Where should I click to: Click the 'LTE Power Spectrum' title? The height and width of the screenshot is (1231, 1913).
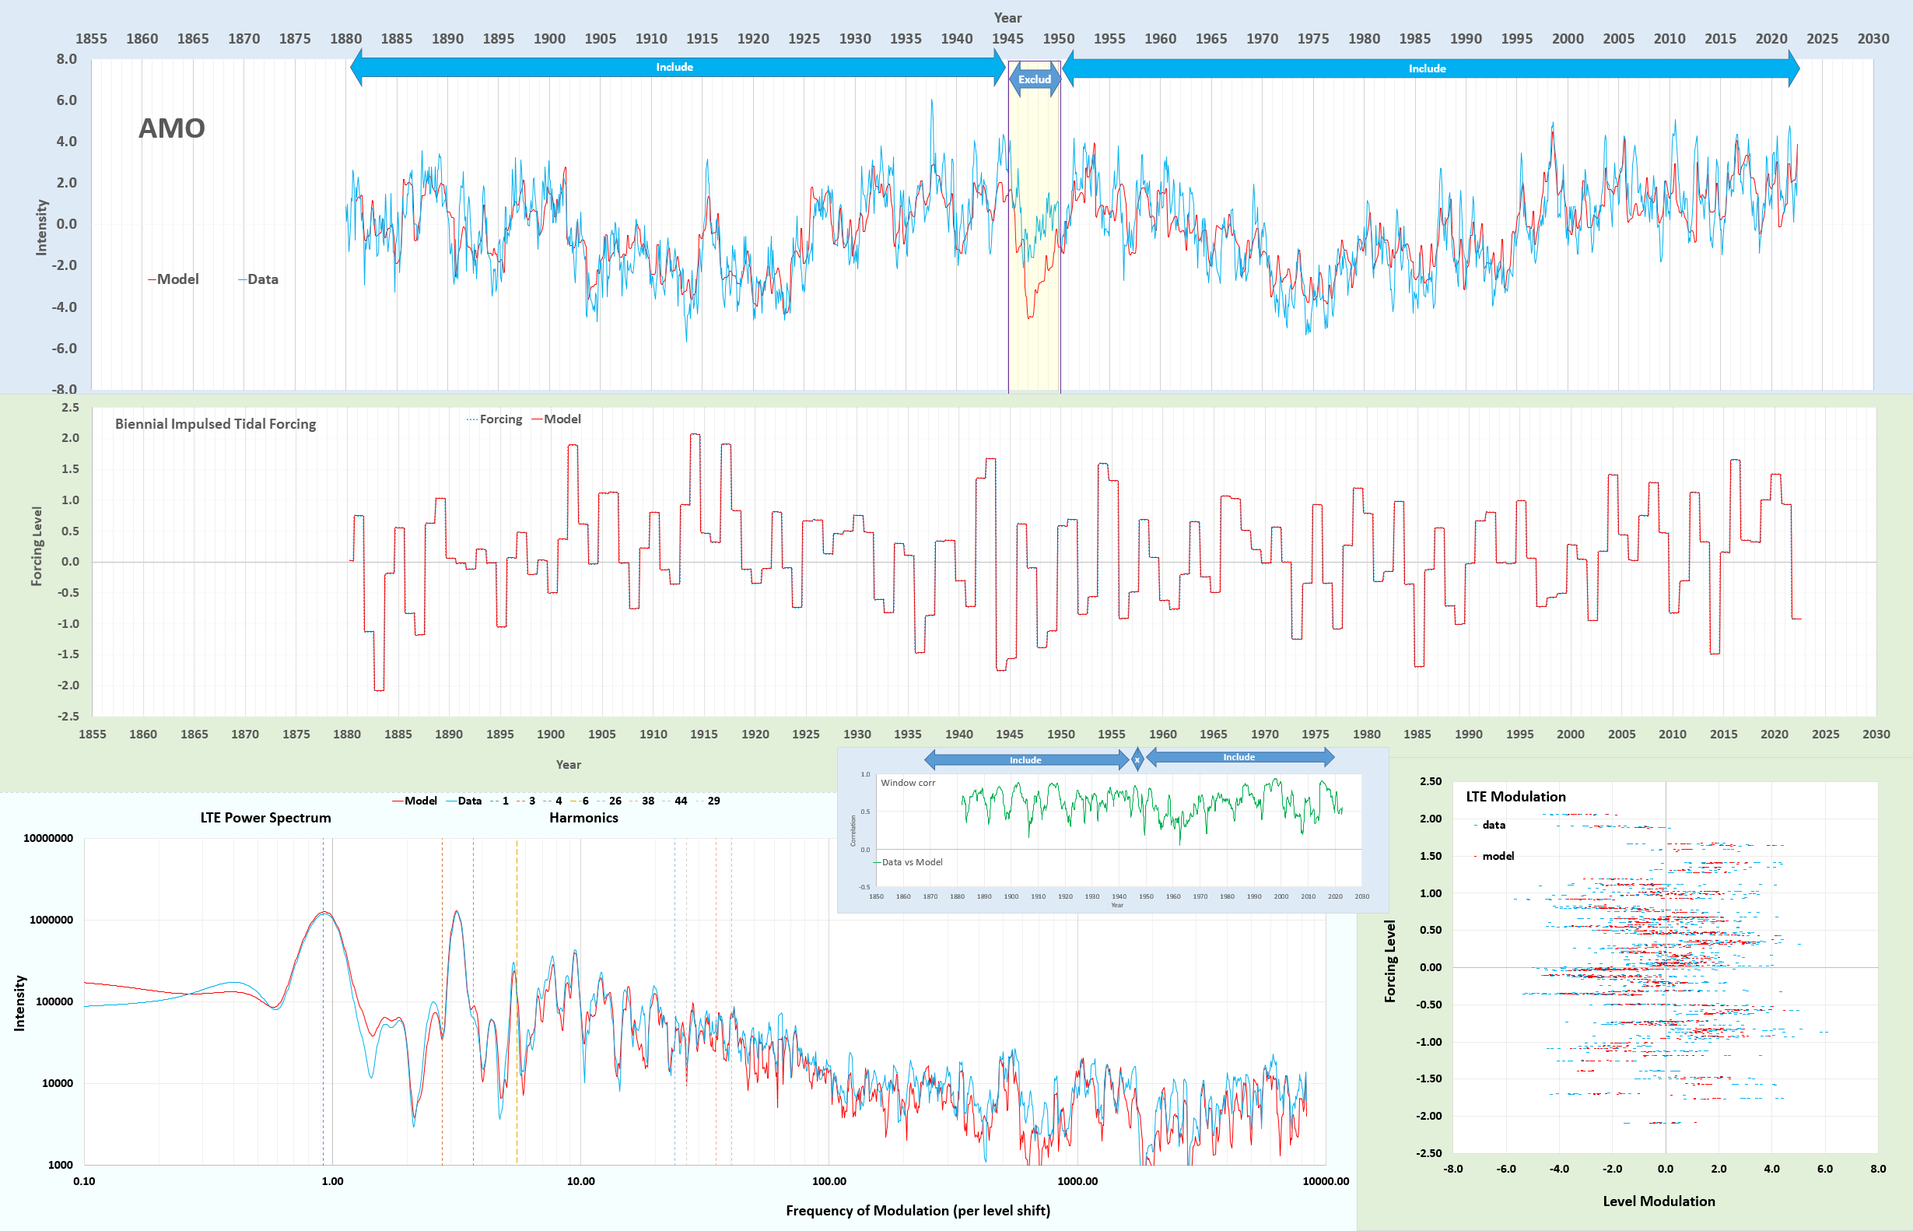pyautogui.click(x=265, y=818)
